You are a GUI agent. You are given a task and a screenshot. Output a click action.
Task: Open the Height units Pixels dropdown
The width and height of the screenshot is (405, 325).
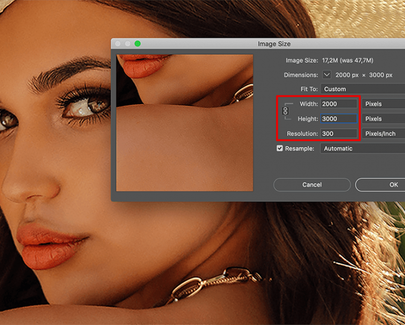coord(384,119)
